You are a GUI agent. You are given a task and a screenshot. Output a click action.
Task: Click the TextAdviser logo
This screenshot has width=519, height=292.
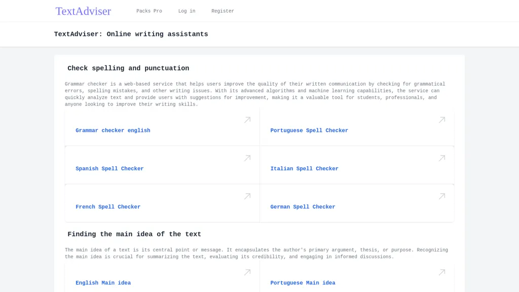[x=83, y=11]
